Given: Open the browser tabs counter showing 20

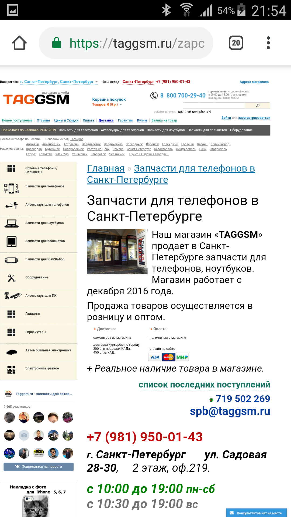Looking at the screenshot, I should (x=236, y=43).
